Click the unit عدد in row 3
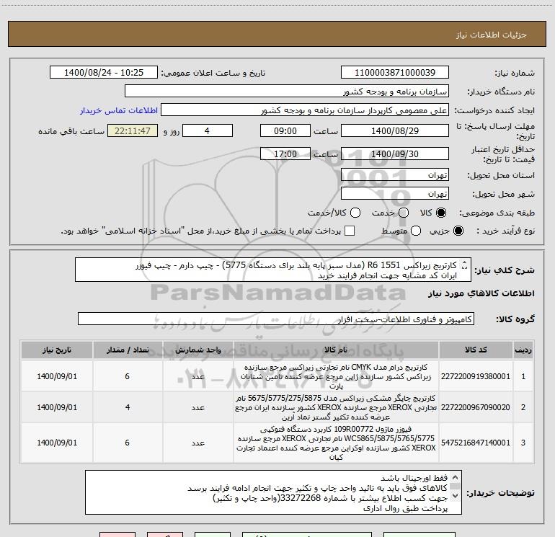 (198, 443)
